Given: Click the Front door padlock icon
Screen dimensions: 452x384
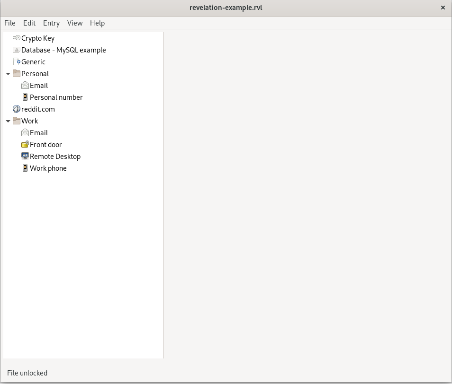Looking at the screenshot, I should (25, 144).
